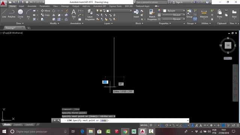Viewport: 240px width, 135px height.
Task: Click the white layer color swatch
Action: [108, 11]
